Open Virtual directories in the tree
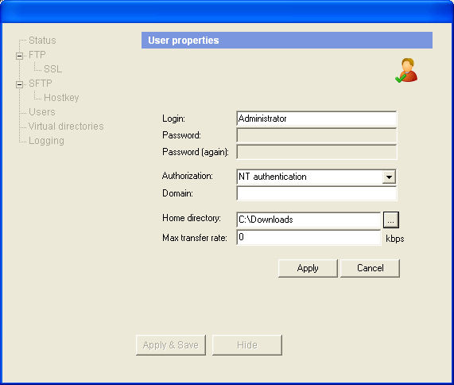 click(x=66, y=126)
